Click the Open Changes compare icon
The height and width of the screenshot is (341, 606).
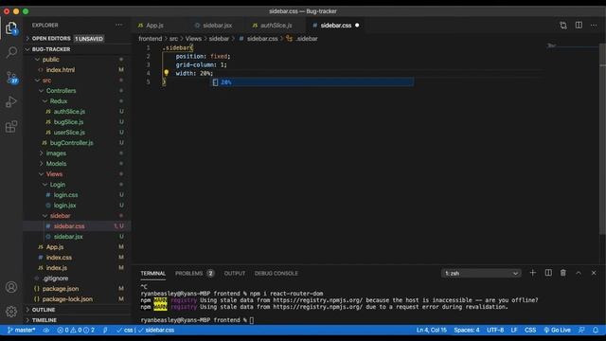point(563,26)
